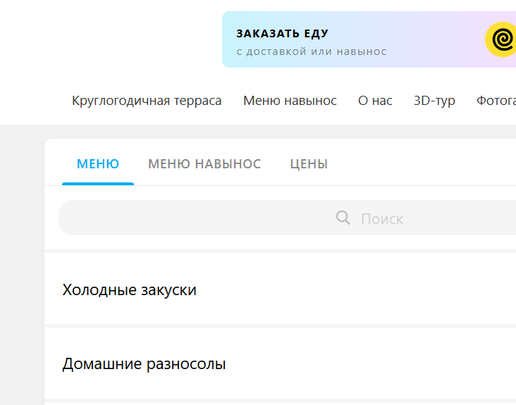Click the 'с доставкой или навынос' subtitle

pos(312,51)
